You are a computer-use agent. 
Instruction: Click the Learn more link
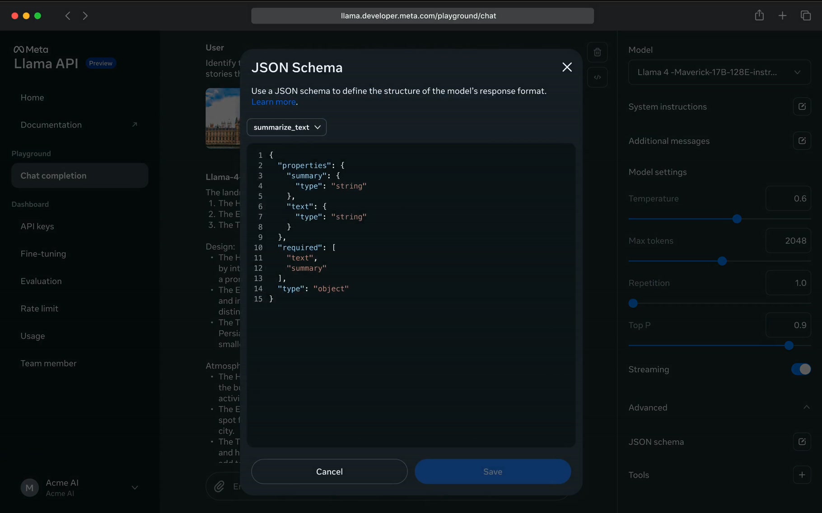(x=273, y=102)
